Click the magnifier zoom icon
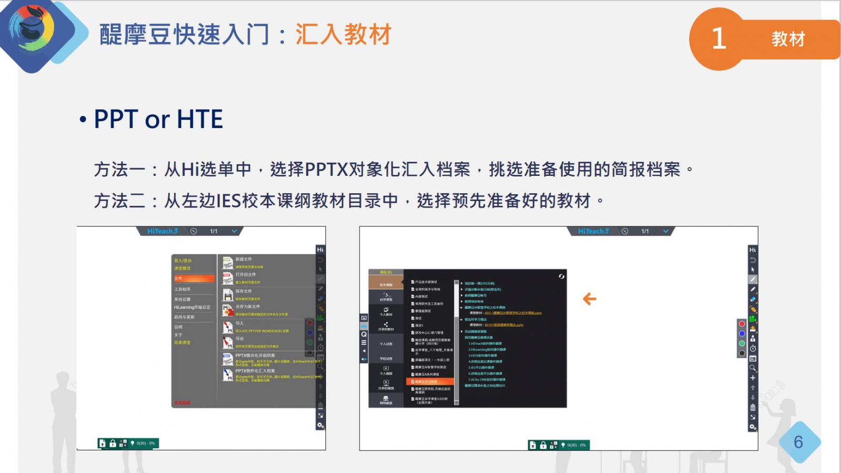841x473 pixels. pyautogui.click(x=753, y=368)
